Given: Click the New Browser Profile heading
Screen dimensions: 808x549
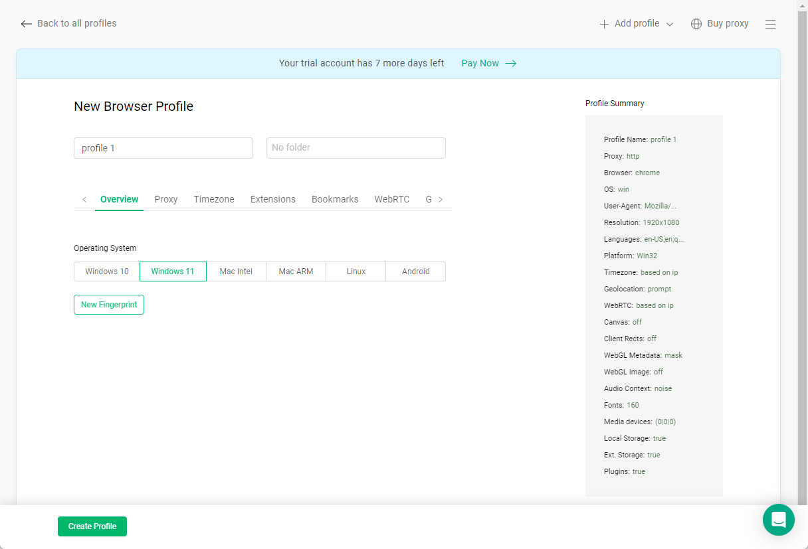Looking at the screenshot, I should point(134,106).
